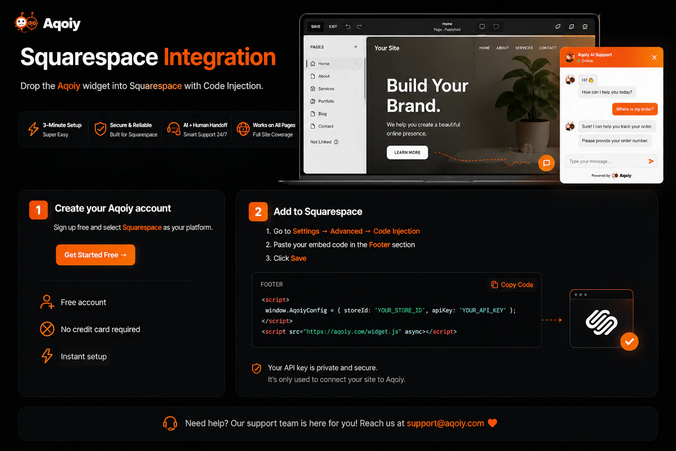Viewport: 676px width, 451px height.
Task: Click the Get Started Free button
Action: 95,255
